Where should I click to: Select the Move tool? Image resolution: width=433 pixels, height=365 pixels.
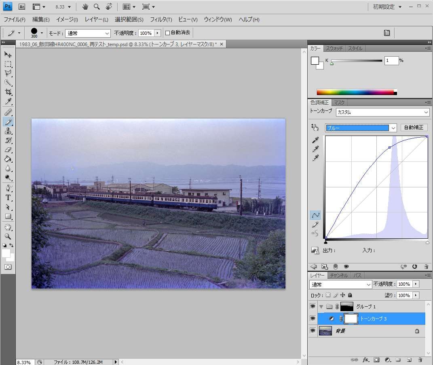point(8,55)
